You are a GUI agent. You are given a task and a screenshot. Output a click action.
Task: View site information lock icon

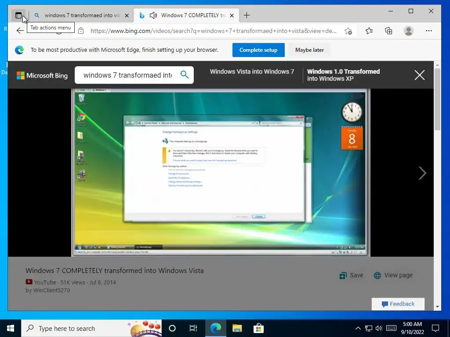tap(81, 31)
